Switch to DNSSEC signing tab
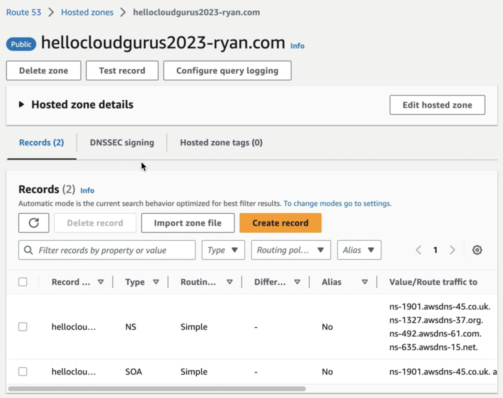The width and height of the screenshot is (503, 398). pyautogui.click(x=122, y=142)
